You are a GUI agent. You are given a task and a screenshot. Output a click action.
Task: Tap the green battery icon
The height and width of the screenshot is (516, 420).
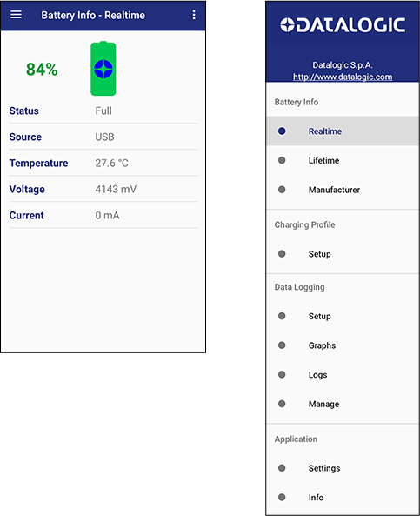pyautogui.click(x=103, y=69)
